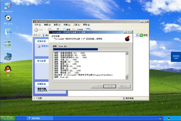This screenshot has height=121, width=181.
Task: Click the 上一步 back button in installer
Action: coord(97,86)
